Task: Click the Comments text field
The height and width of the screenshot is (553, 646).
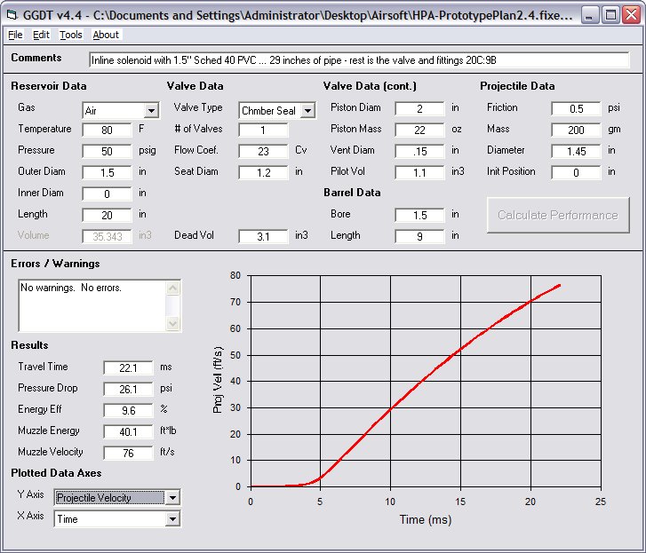Action: click(359, 60)
